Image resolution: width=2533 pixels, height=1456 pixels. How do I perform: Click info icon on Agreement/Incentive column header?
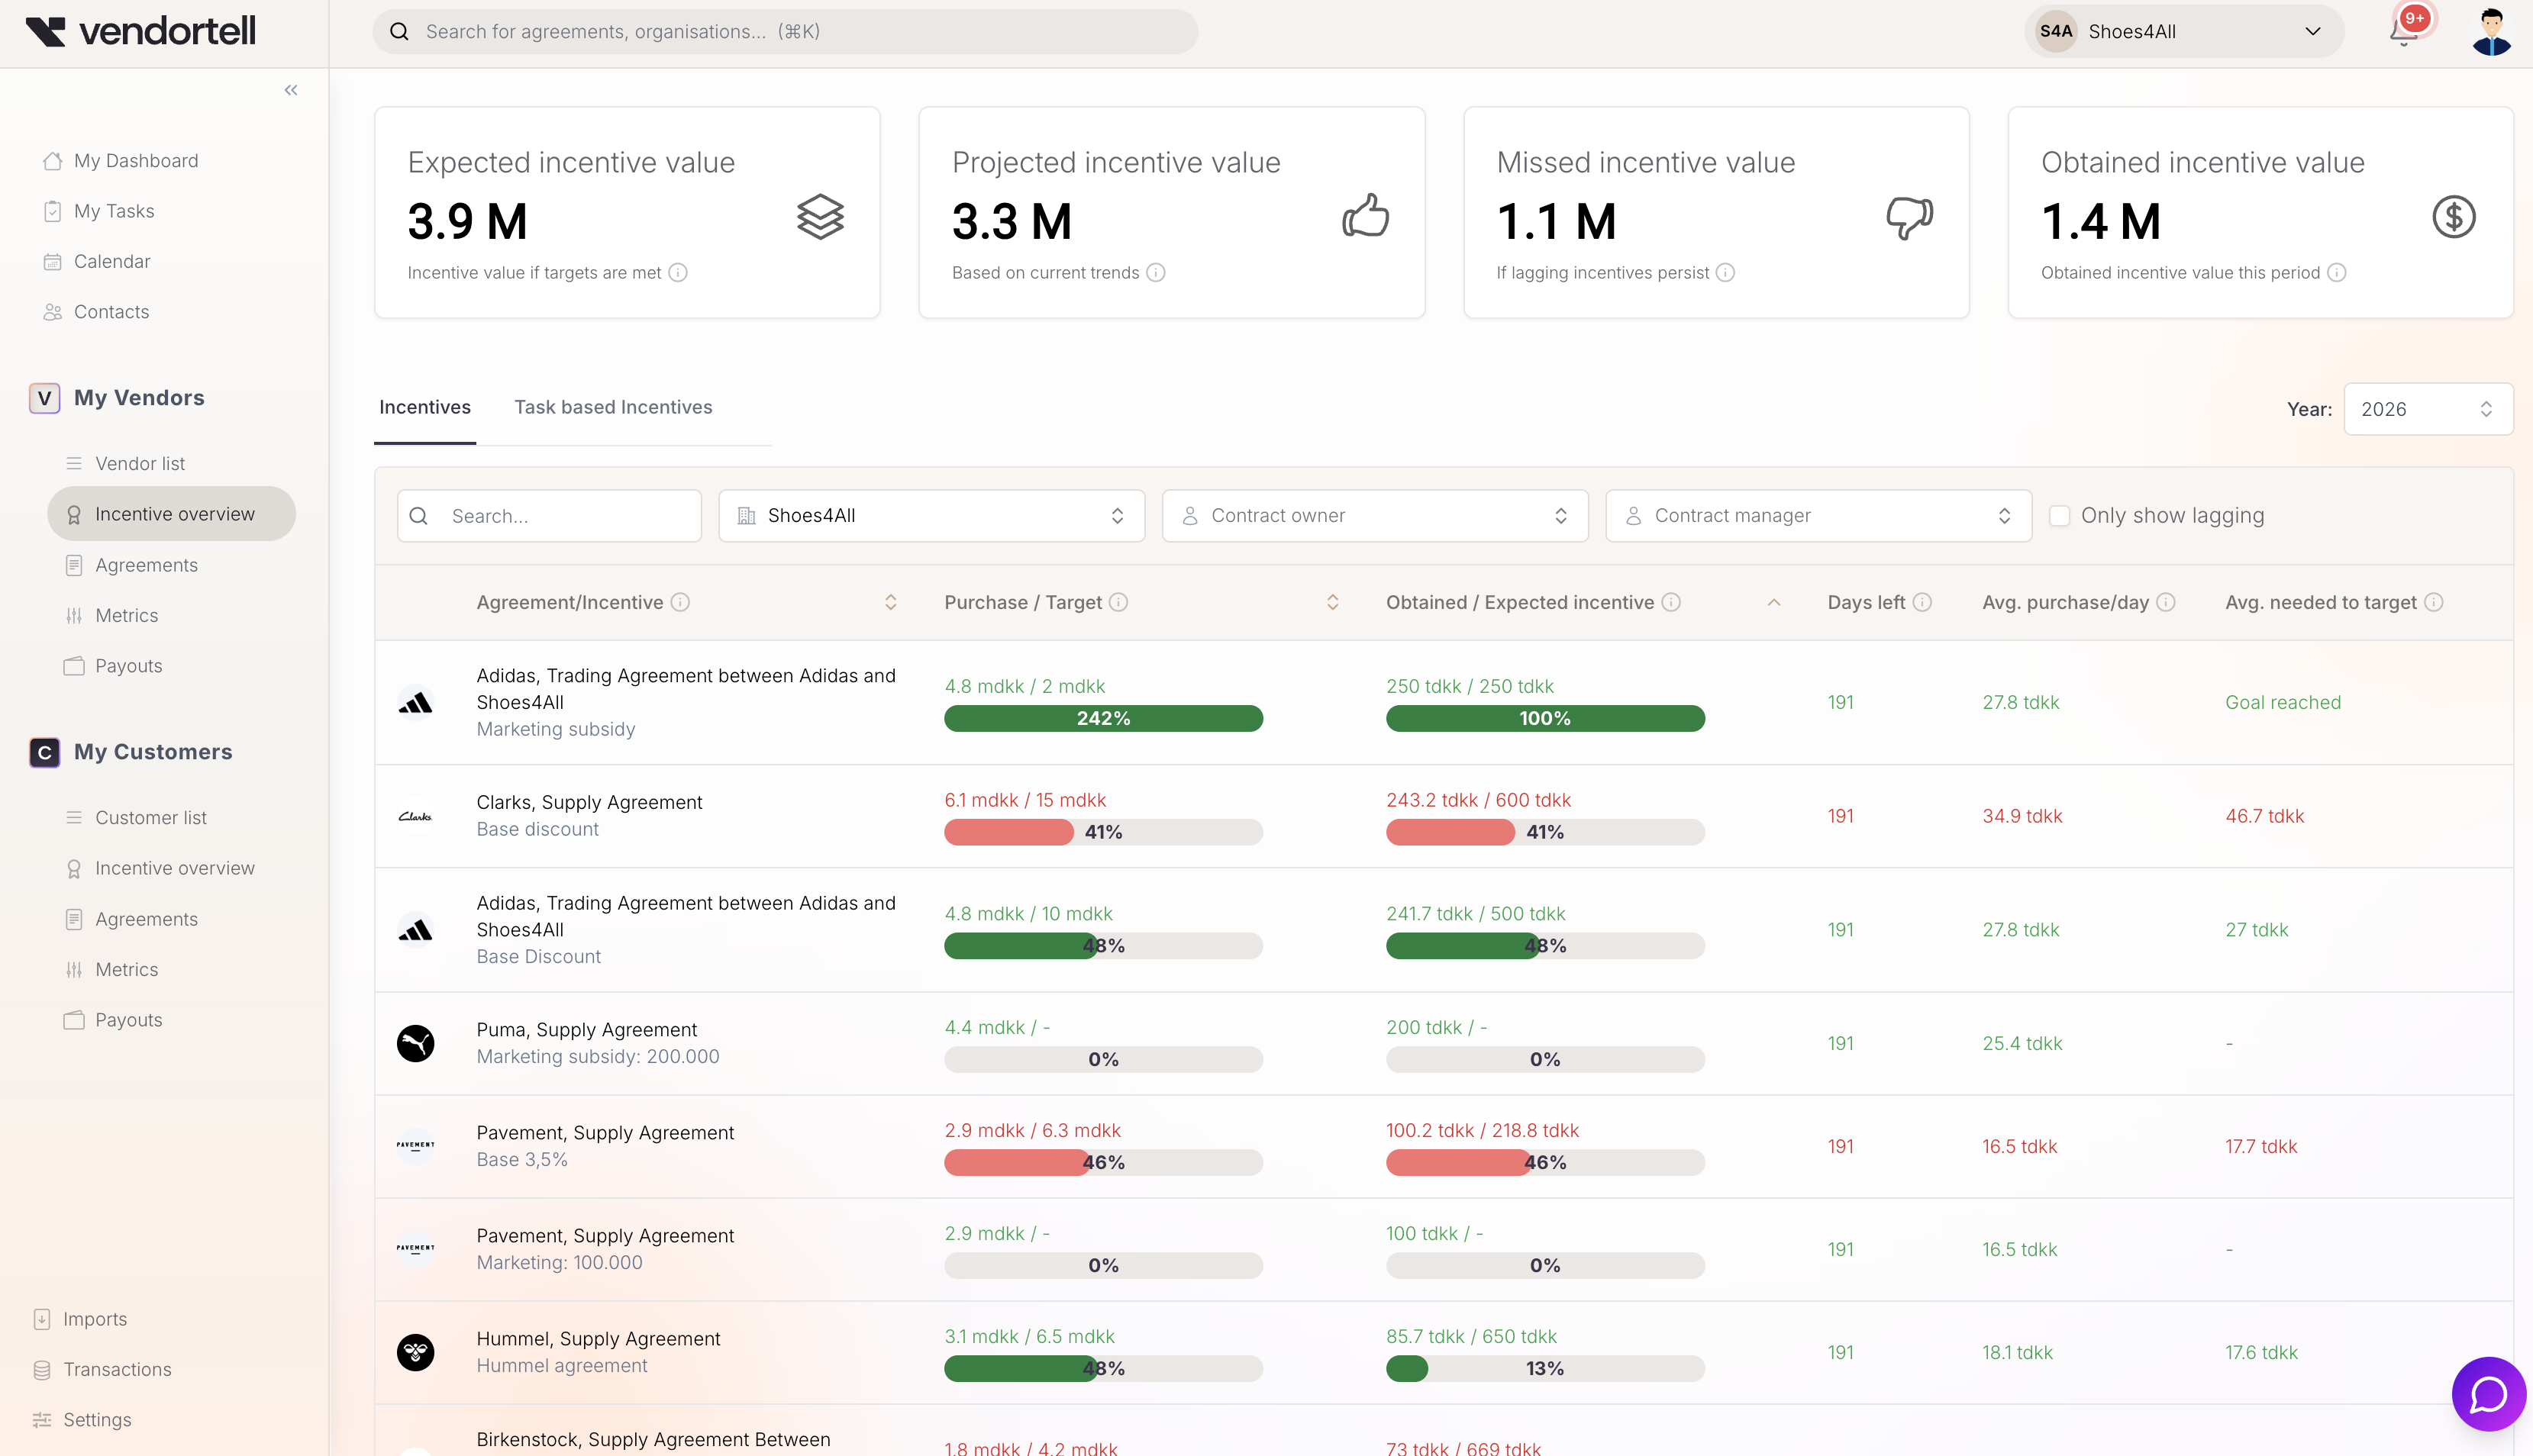pos(680,602)
